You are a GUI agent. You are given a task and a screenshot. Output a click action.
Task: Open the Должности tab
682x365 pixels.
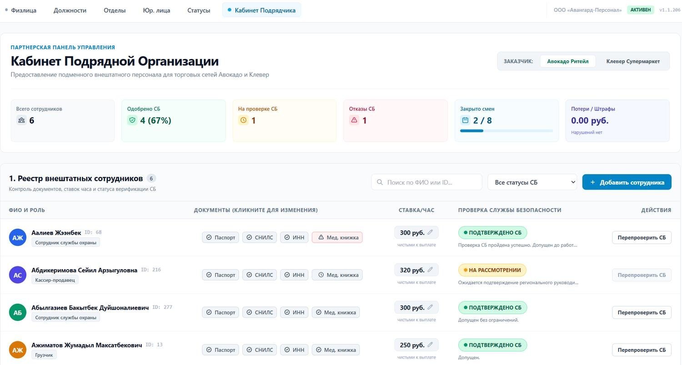point(70,10)
